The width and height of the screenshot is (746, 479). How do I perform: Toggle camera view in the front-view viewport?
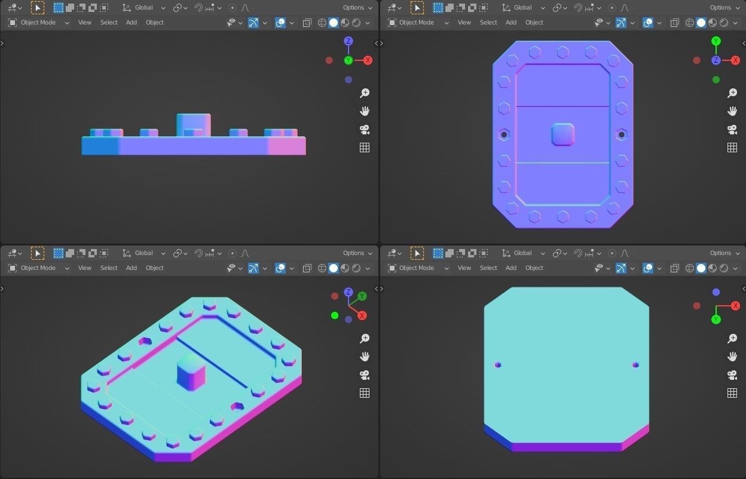pos(365,130)
